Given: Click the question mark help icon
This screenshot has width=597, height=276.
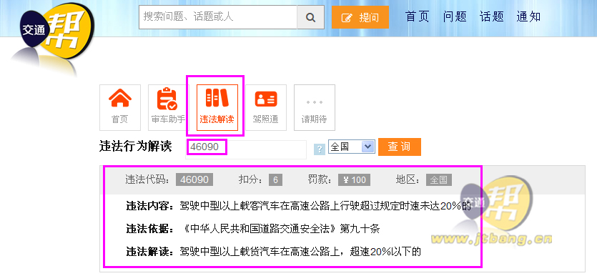Looking at the screenshot, I should (x=320, y=149).
